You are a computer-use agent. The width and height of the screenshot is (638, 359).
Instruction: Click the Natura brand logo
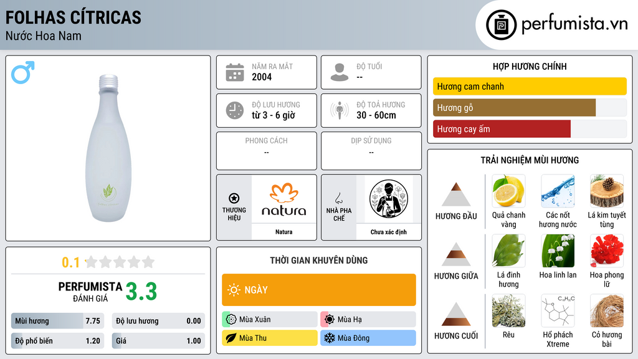(283, 199)
